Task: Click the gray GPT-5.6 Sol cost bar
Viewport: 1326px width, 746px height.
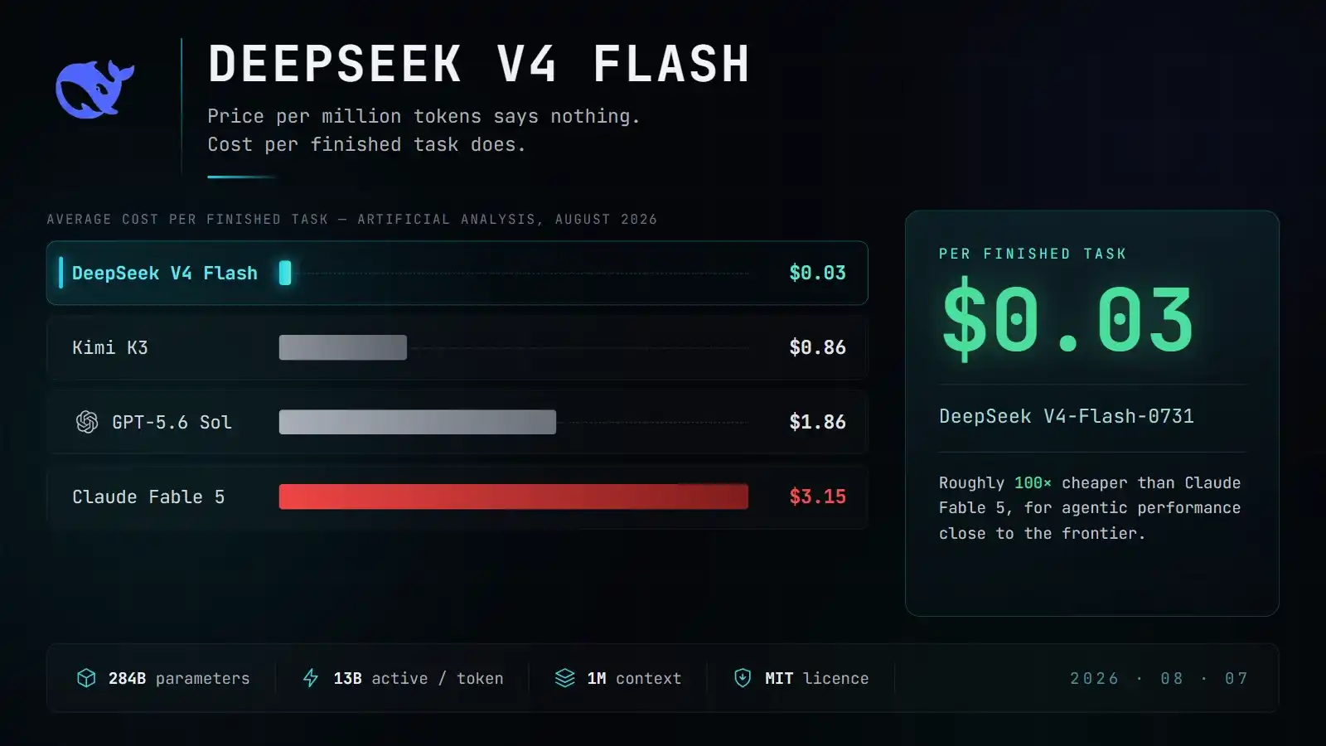Action: coord(418,422)
